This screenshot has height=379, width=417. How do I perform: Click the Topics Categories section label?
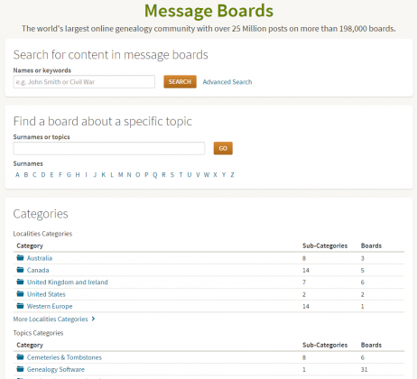(38, 333)
